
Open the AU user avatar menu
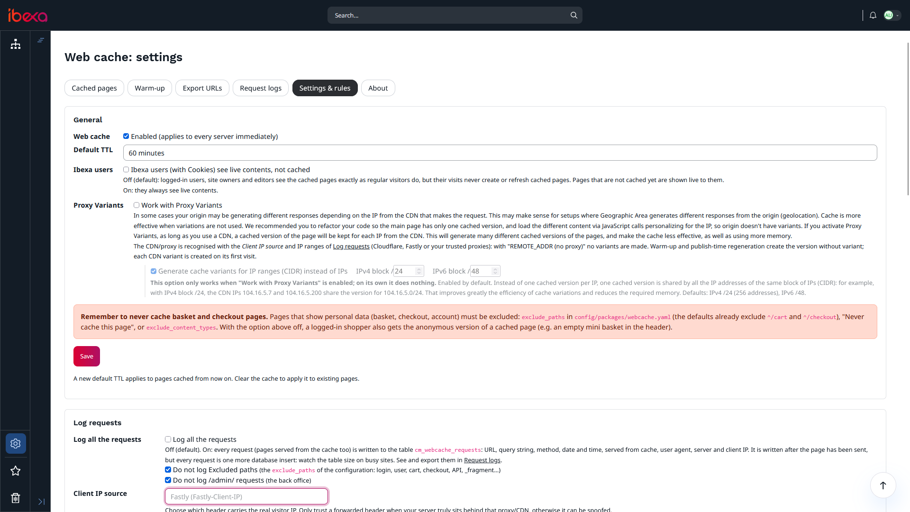[892, 15]
